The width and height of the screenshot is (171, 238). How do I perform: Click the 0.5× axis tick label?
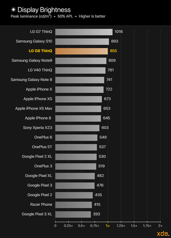point(82,226)
